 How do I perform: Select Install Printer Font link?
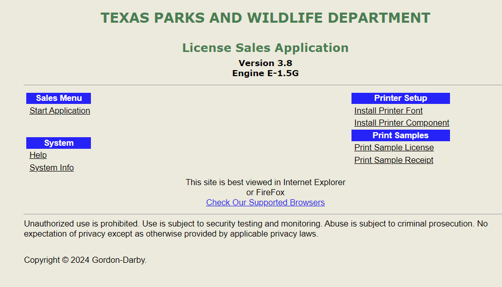pos(388,111)
